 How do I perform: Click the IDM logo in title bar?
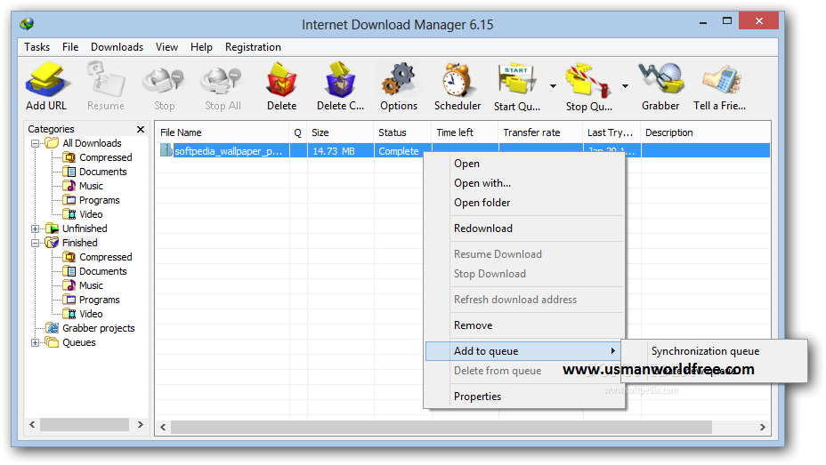(27, 24)
